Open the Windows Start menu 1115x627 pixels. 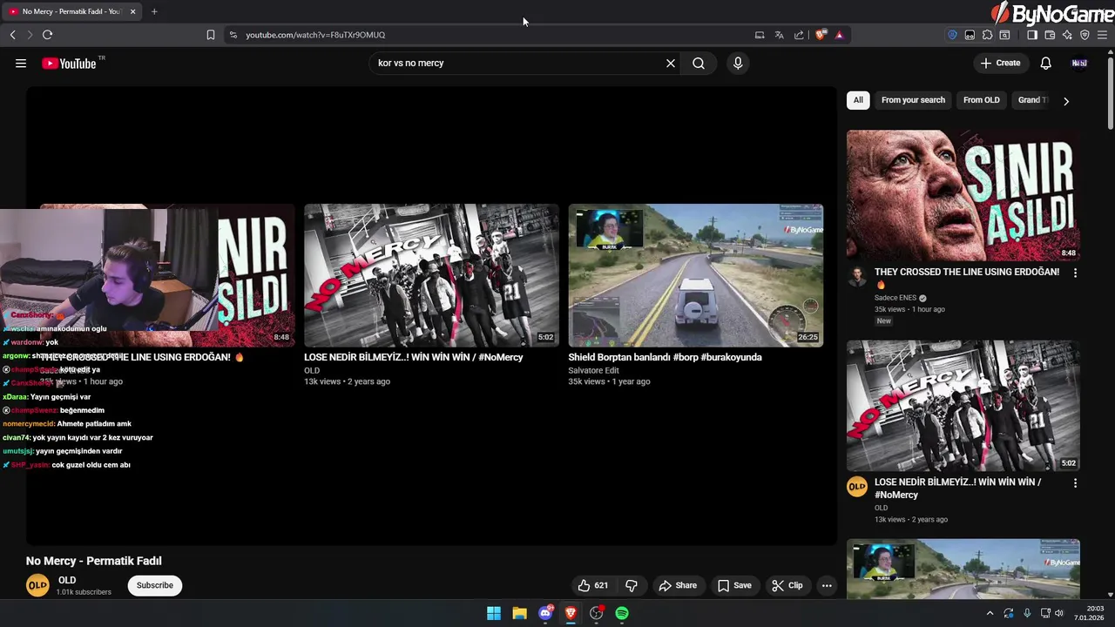coord(494,613)
